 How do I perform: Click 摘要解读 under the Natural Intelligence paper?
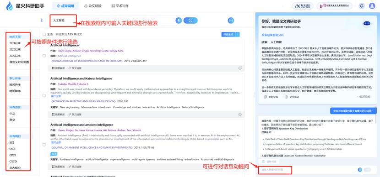click(59, 115)
